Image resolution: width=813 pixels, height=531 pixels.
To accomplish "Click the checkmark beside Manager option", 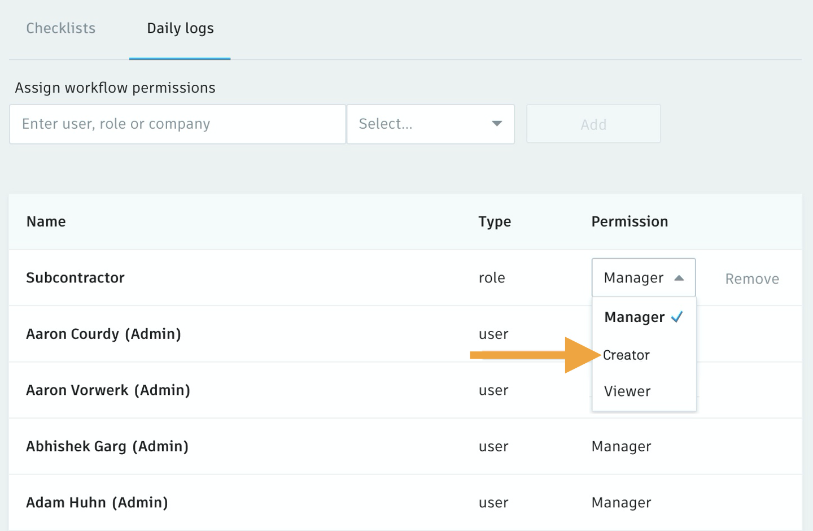I will click(x=677, y=317).
